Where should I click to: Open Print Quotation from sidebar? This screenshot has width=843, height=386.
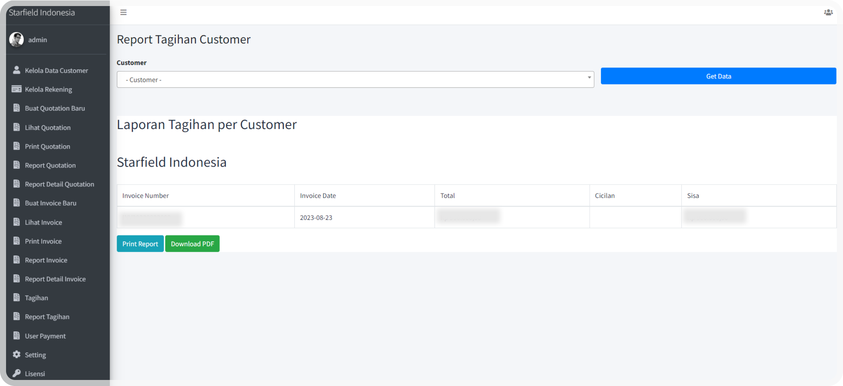(48, 146)
